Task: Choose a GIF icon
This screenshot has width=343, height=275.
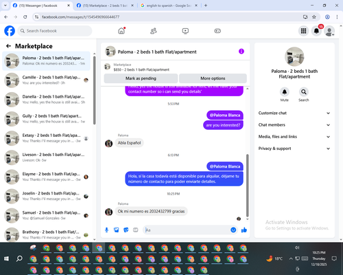Action: tap(136, 230)
